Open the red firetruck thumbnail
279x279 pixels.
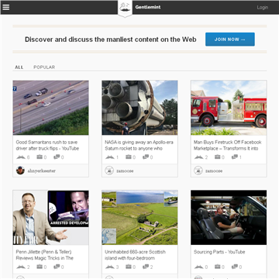coord(229,108)
